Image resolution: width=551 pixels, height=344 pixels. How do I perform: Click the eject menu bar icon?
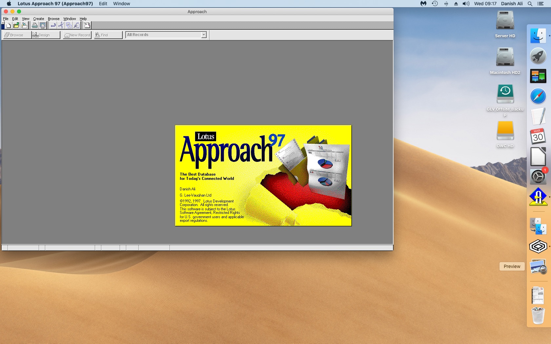(x=456, y=4)
